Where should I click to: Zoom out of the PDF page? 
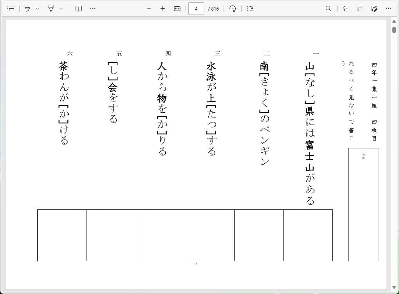click(x=149, y=8)
